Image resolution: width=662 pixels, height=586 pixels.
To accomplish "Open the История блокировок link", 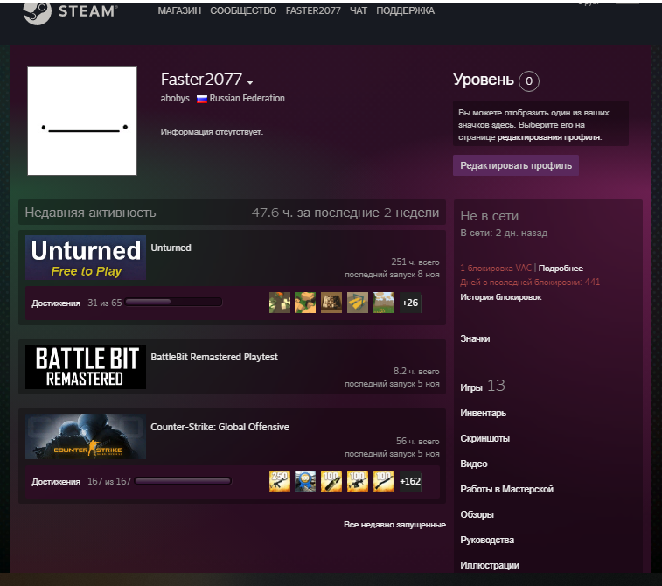I will [501, 297].
